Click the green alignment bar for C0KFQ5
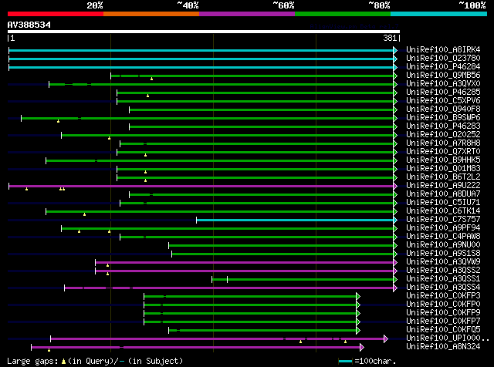Screen dimensions: 494x367 (262, 331)
